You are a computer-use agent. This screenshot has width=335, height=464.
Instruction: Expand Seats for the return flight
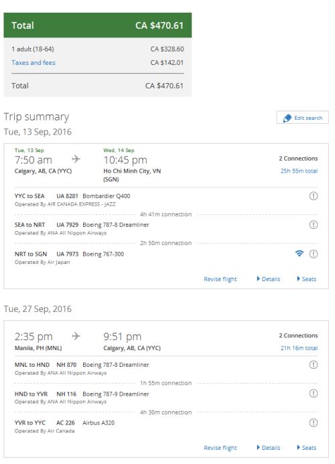tap(307, 448)
